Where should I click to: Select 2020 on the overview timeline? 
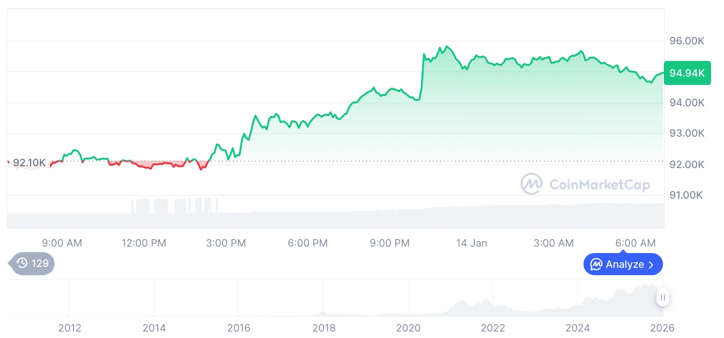tap(409, 328)
